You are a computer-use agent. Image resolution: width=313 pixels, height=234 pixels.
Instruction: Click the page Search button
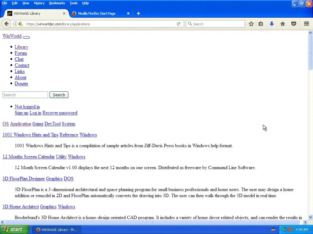click(x=59, y=95)
